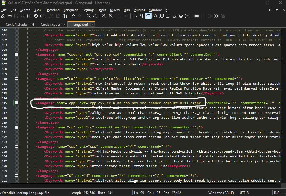Open the View menu
The height and width of the screenshot is (196, 286).
click(38, 10)
